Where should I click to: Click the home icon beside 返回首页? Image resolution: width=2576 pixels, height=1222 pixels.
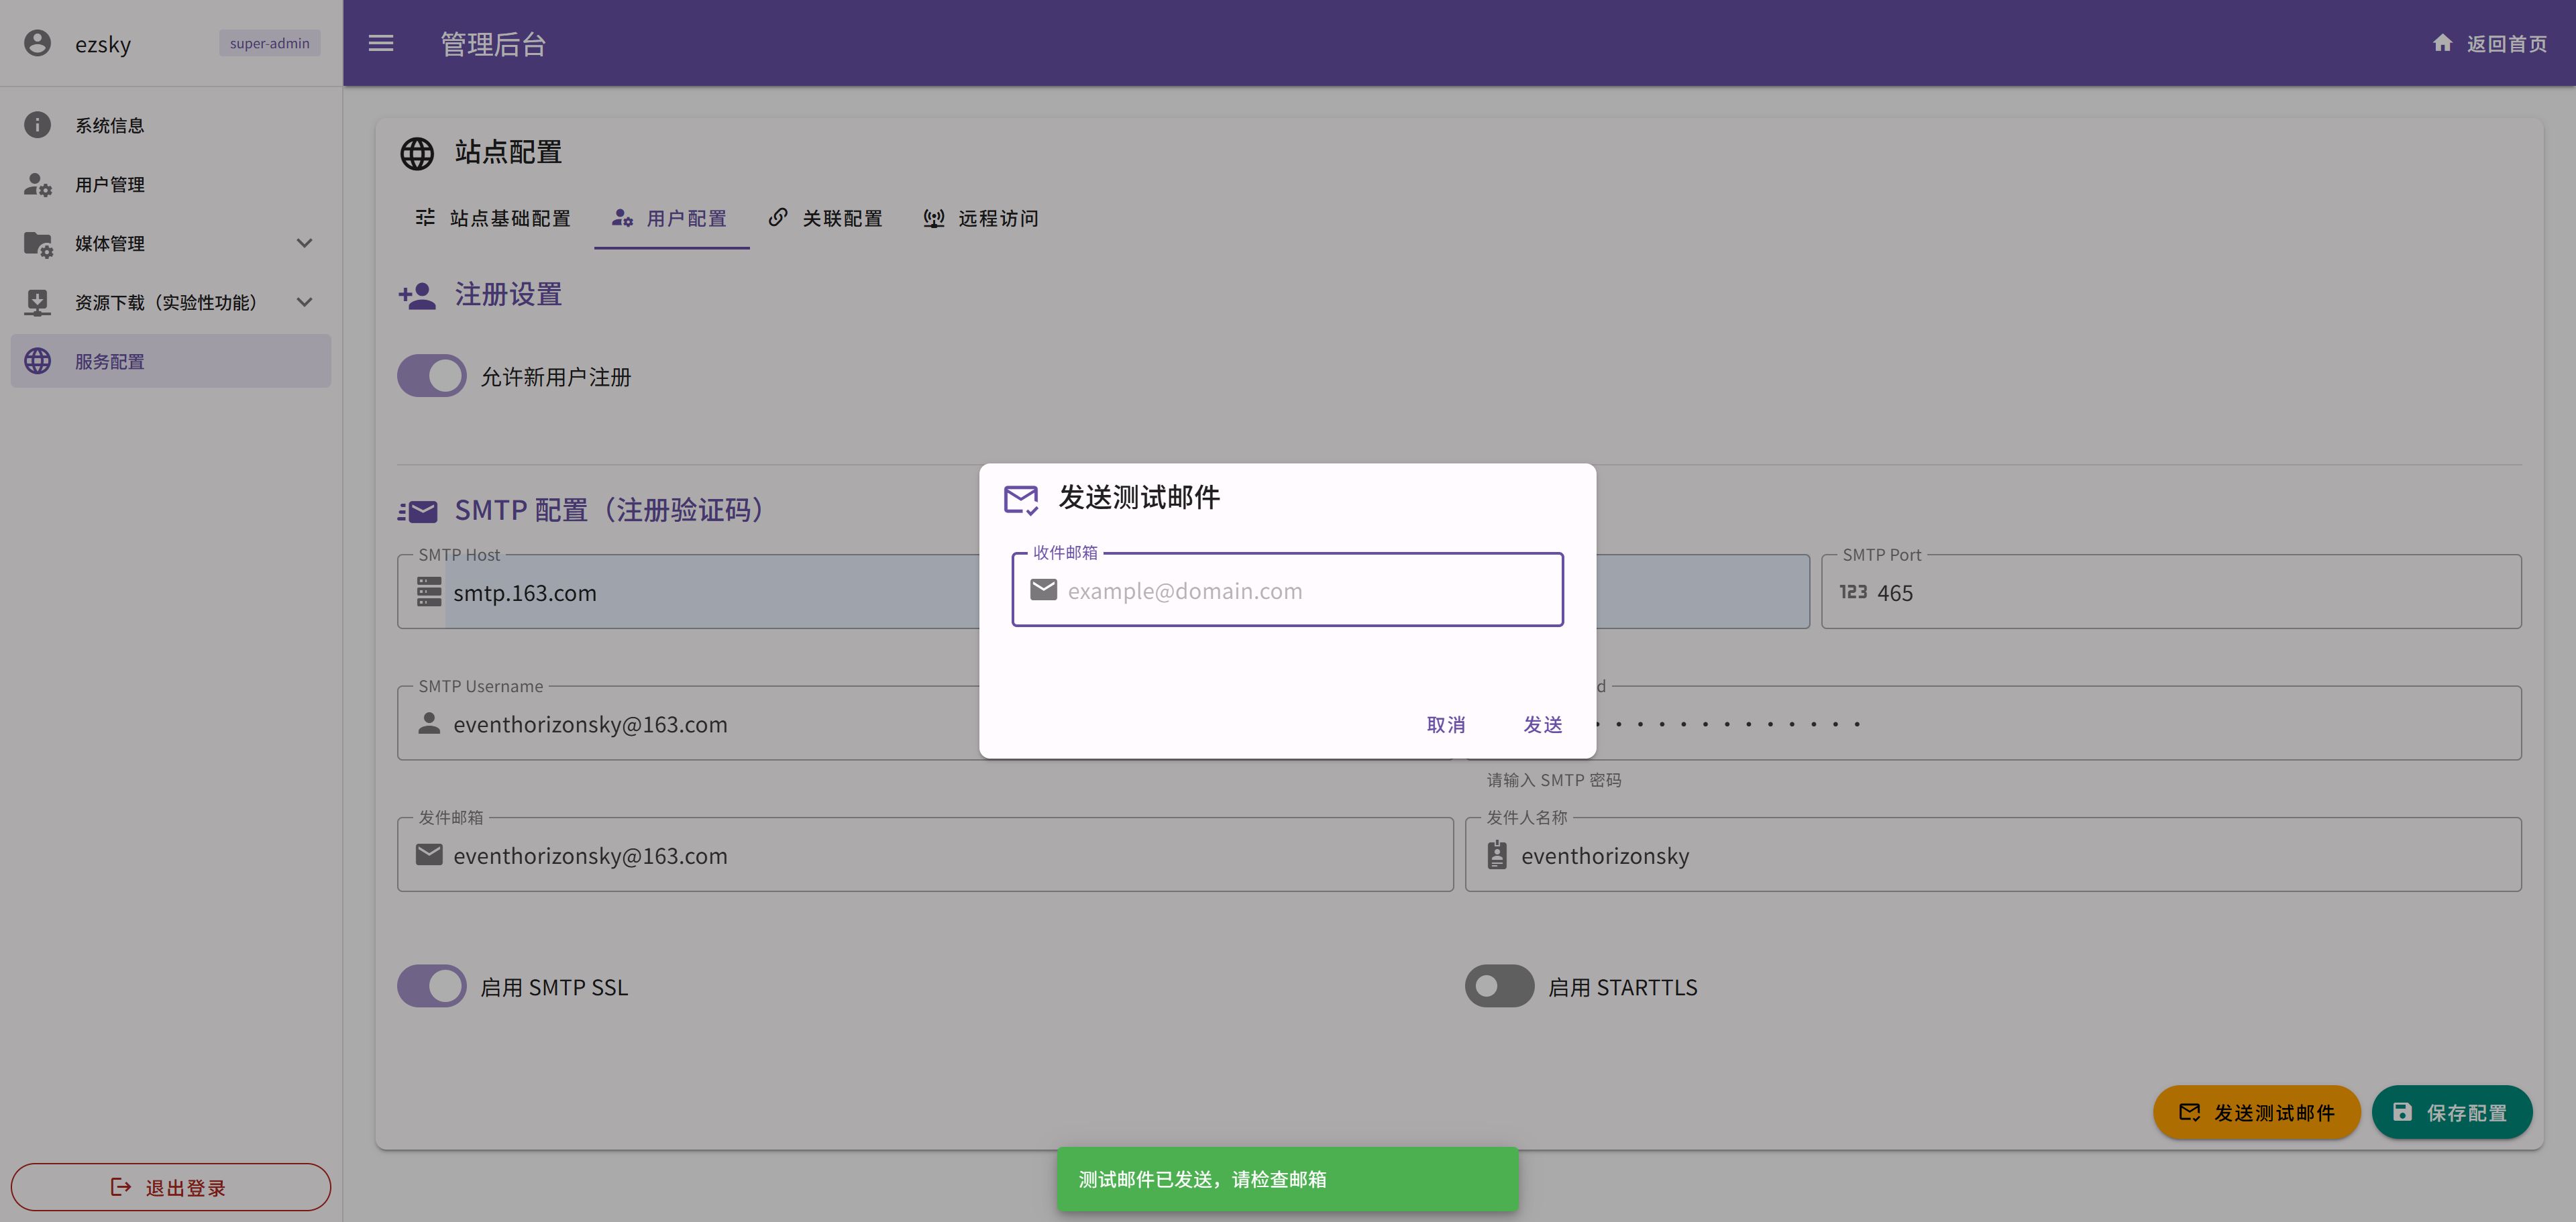pyautogui.click(x=2442, y=43)
